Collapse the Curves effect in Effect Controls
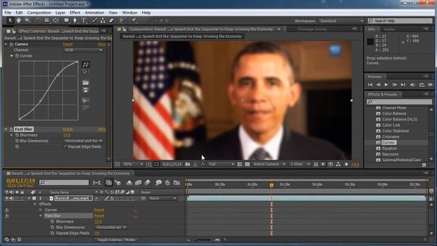Viewport: 437px width, 246px height. (6, 44)
